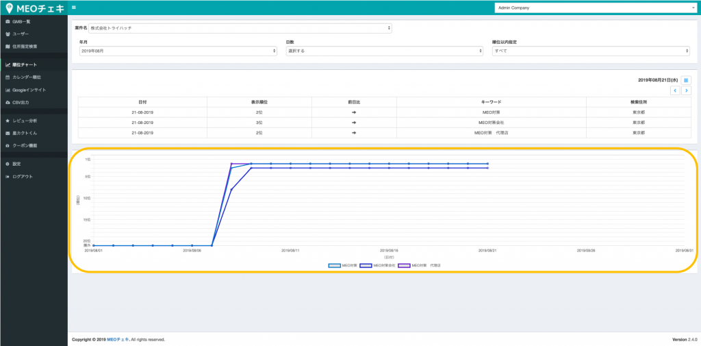Toggle the hamburger sidebar menu icon

[74, 8]
